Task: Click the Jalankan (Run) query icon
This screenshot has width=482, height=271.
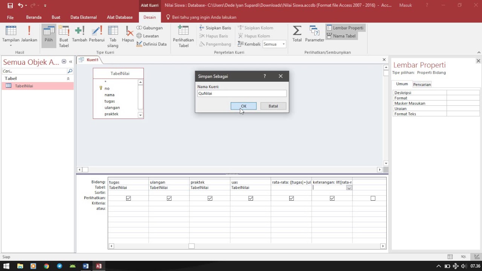Action: click(x=29, y=35)
